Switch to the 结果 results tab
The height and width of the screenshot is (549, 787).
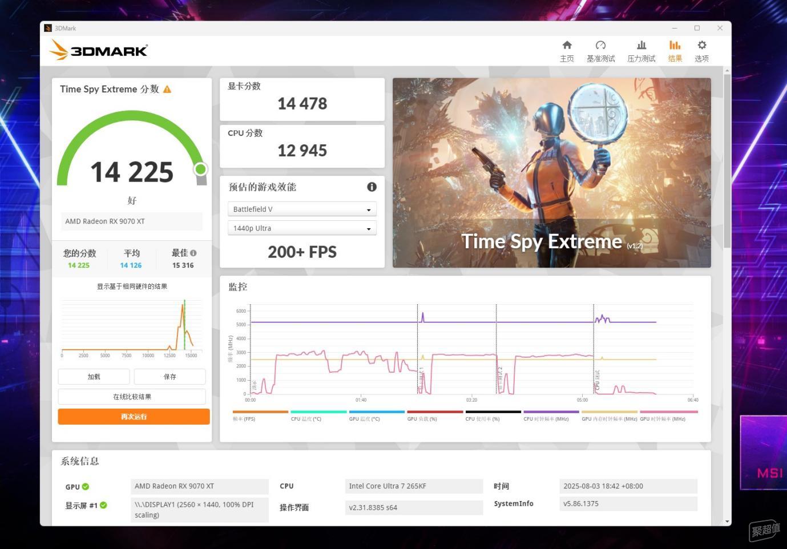pyautogui.click(x=675, y=51)
